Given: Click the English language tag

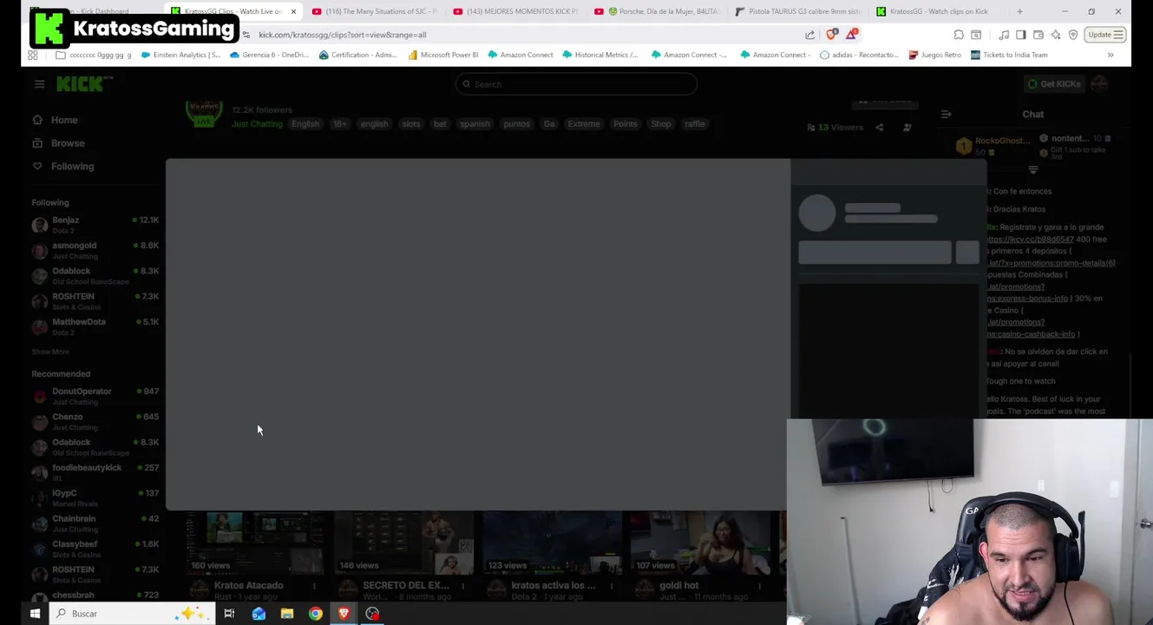Looking at the screenshot, I should (x=305, y=124).
